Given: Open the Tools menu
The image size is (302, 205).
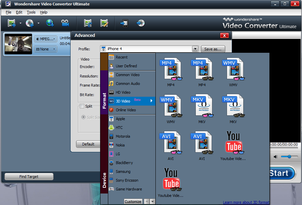Looking at the screenshot, I should [31, 12].
